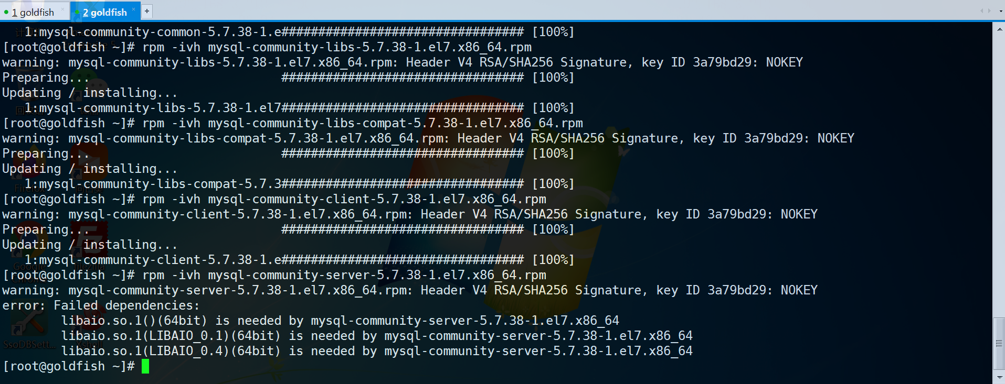Click the tab bar scroll-left arrow
Screen dimensions: 1005x384
pos(982,10)
